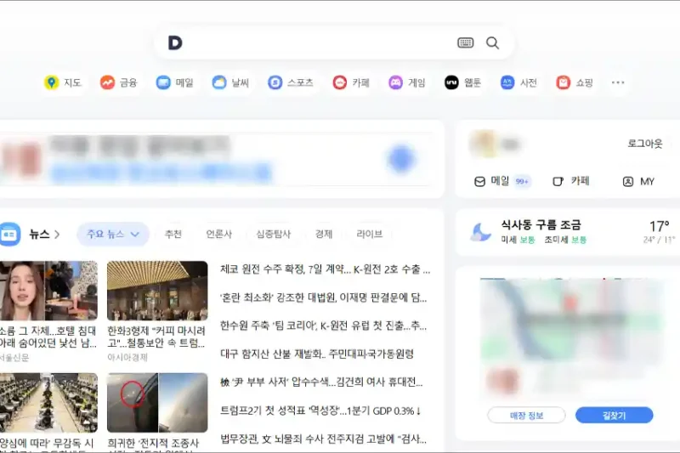Click the 길찾기 directions button
The height and width of the screenshot is (453, 680).
click(x=614, y=416)
